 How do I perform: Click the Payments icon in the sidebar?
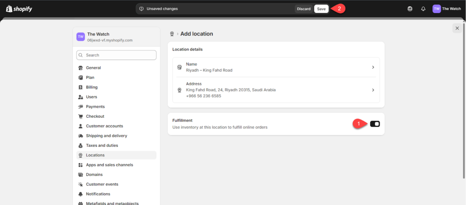[x=81, y=107]
